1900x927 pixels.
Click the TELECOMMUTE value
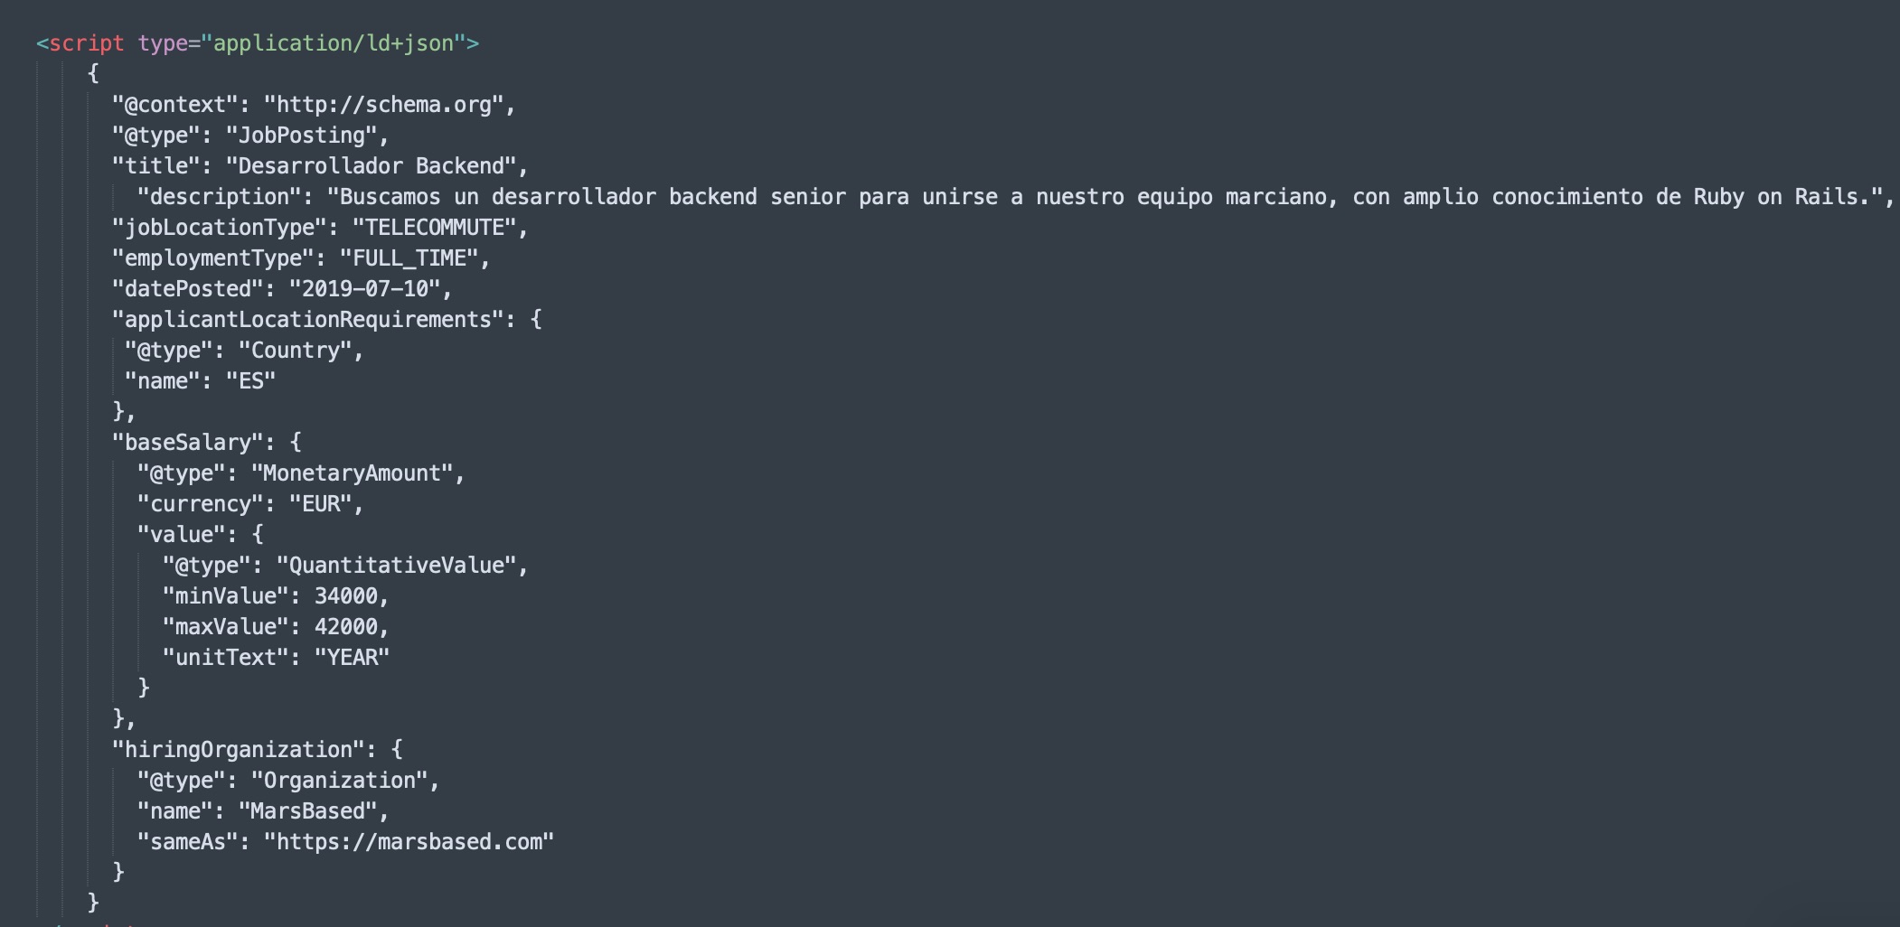pyautogui.click(x=434, y=228)
